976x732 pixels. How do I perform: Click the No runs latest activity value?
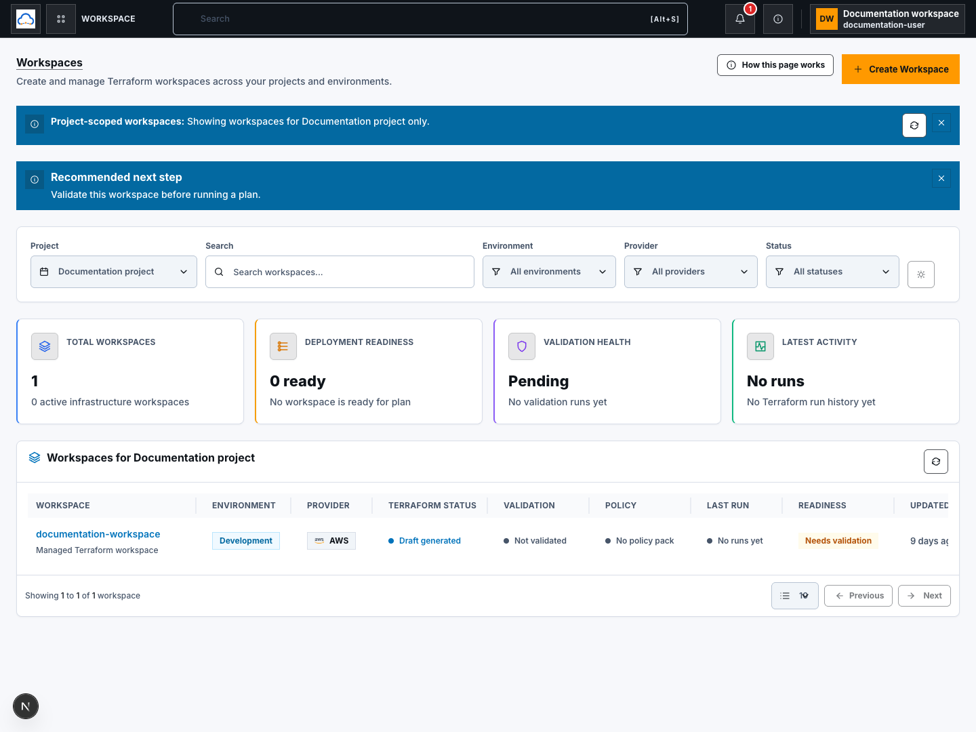(775, 382)
